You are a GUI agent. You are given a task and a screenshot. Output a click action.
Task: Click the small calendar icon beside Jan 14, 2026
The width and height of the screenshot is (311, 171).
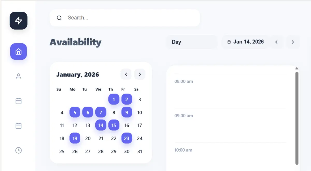coord(229,42)
